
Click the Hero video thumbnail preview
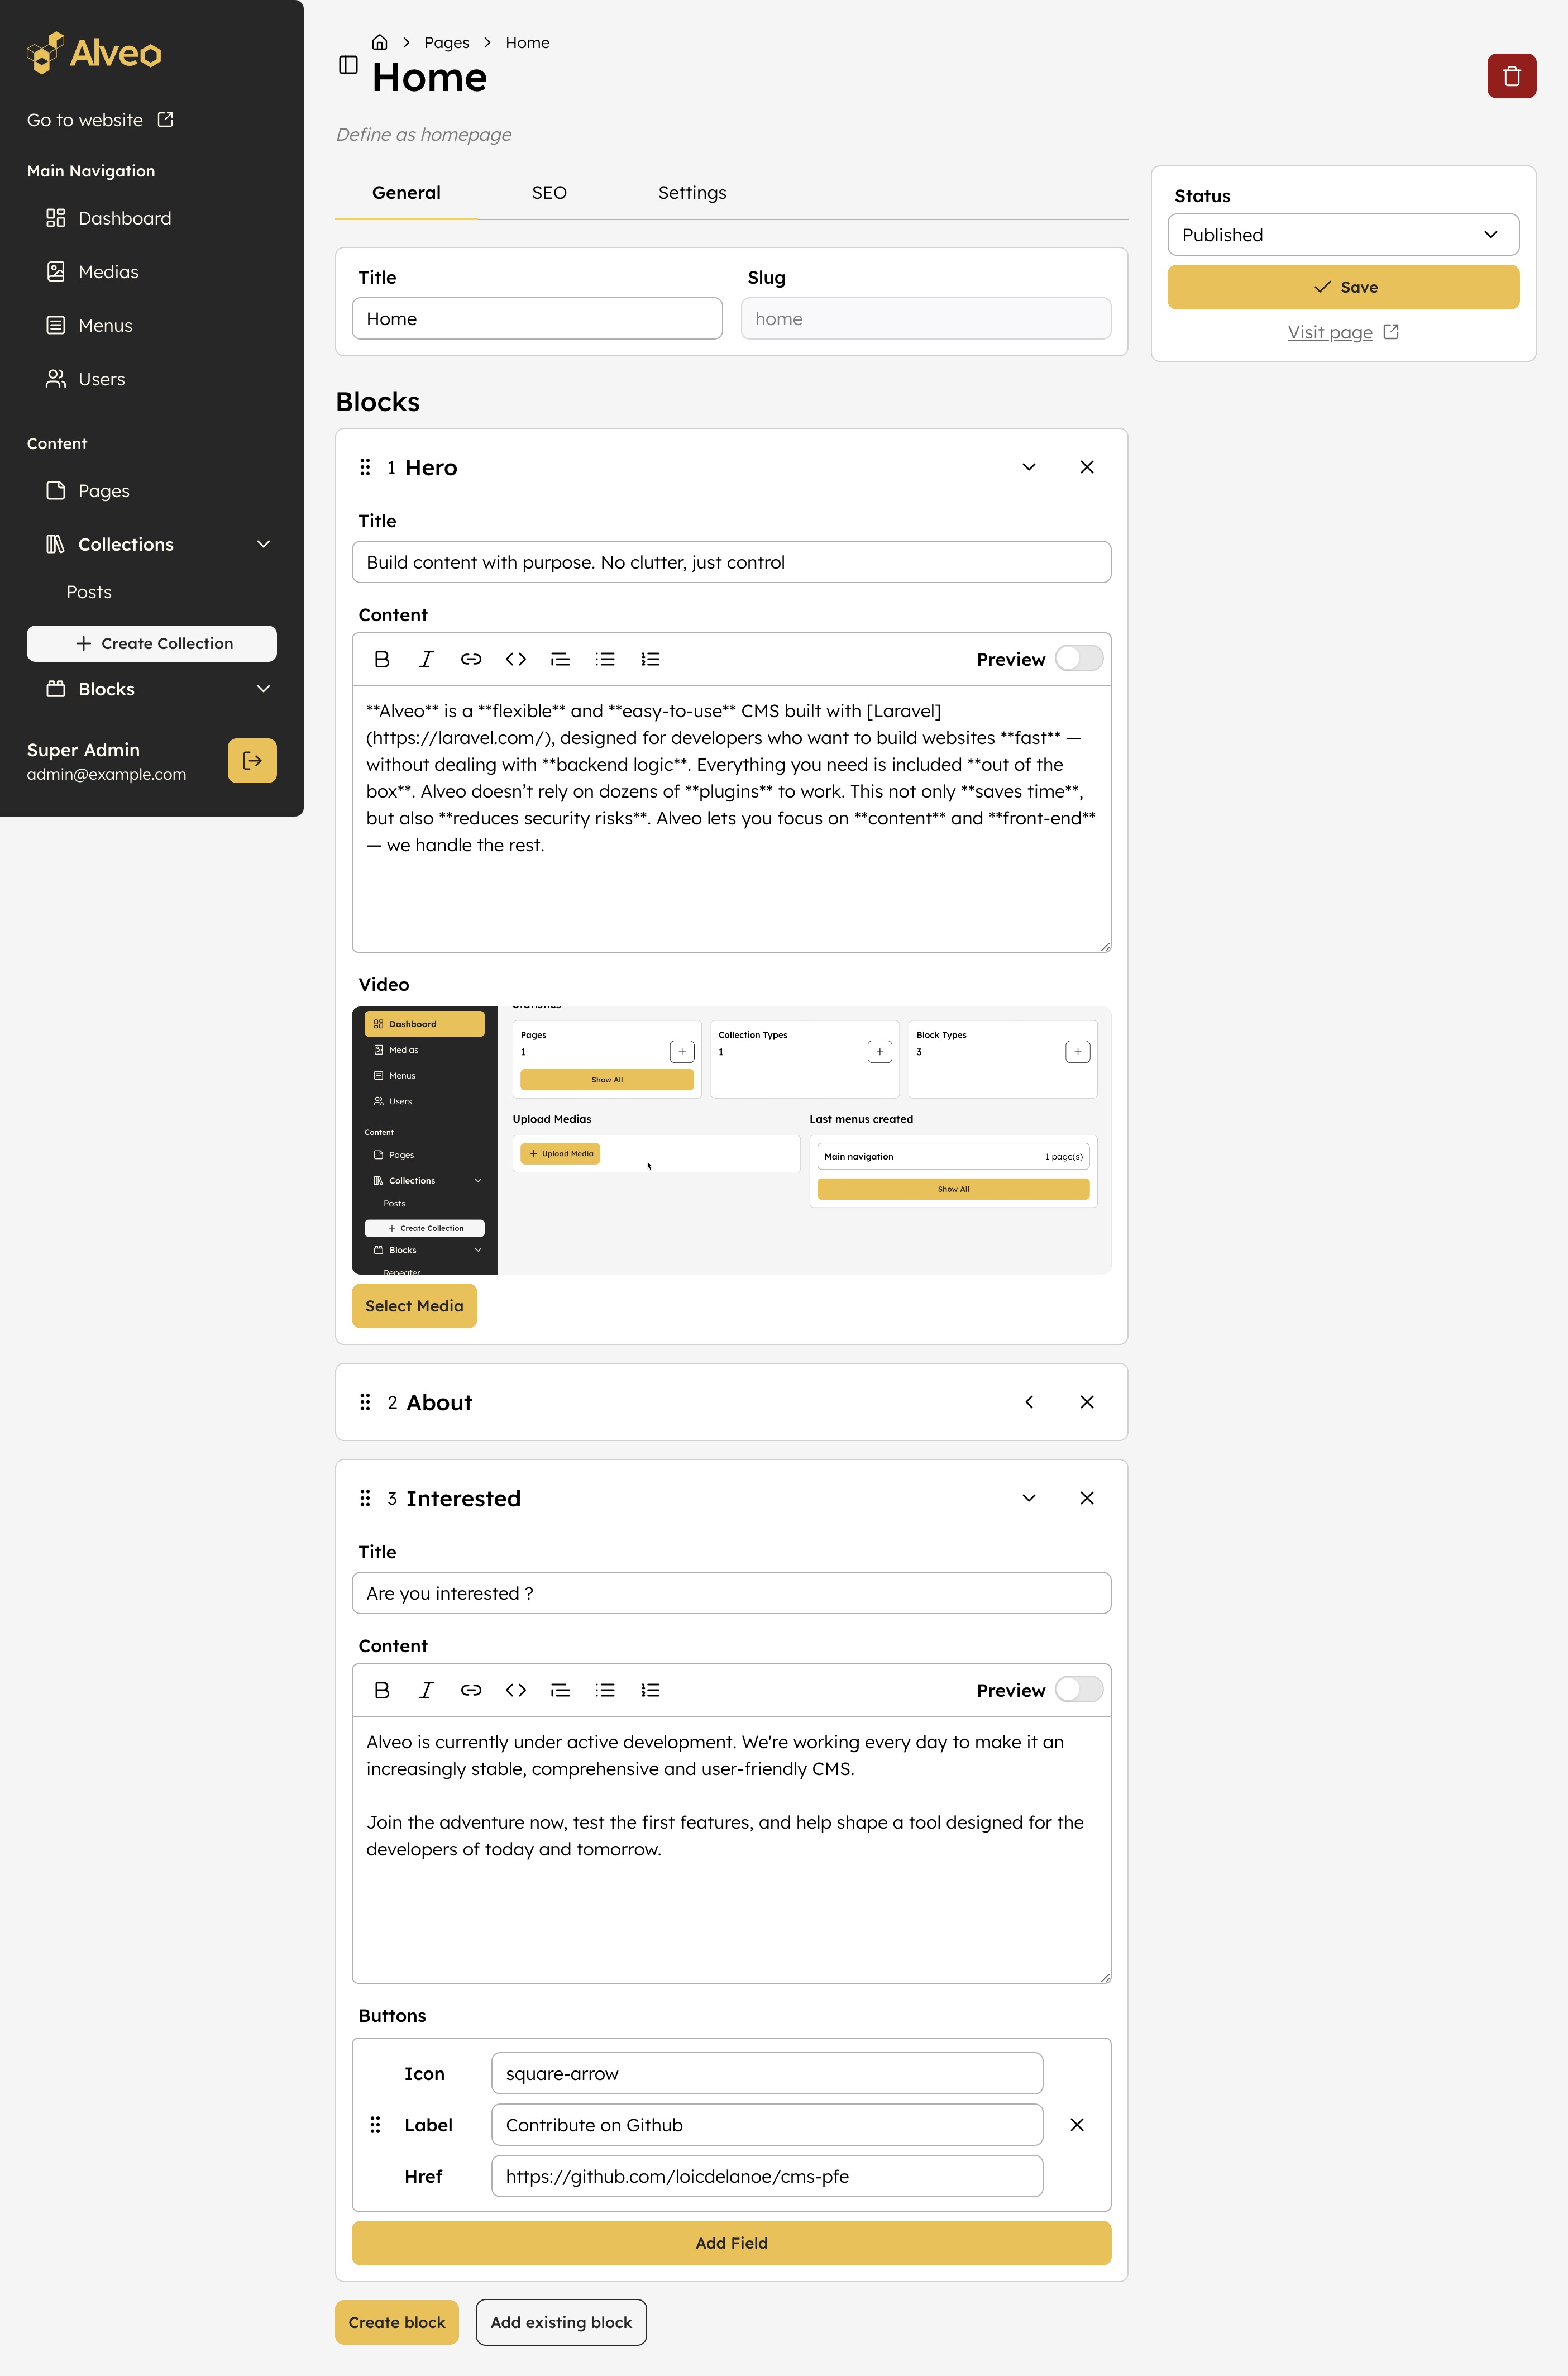tap(731, 1140)
